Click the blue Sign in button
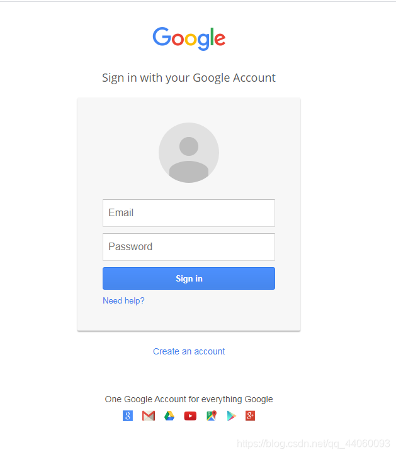Viewport: 396px width, 455px height. (x=189, y=278)
